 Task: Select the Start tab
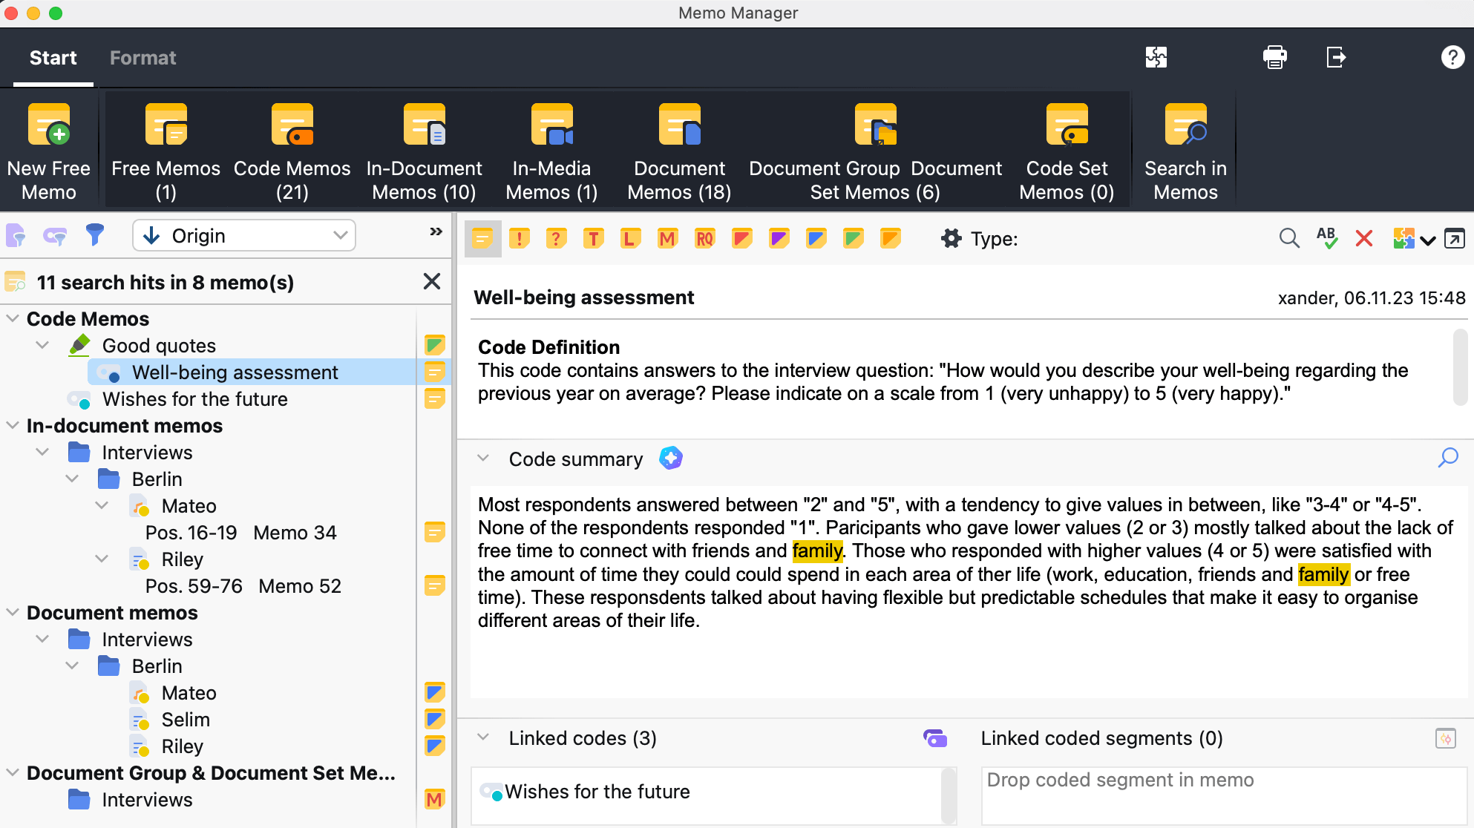click(x=53, y=58)
